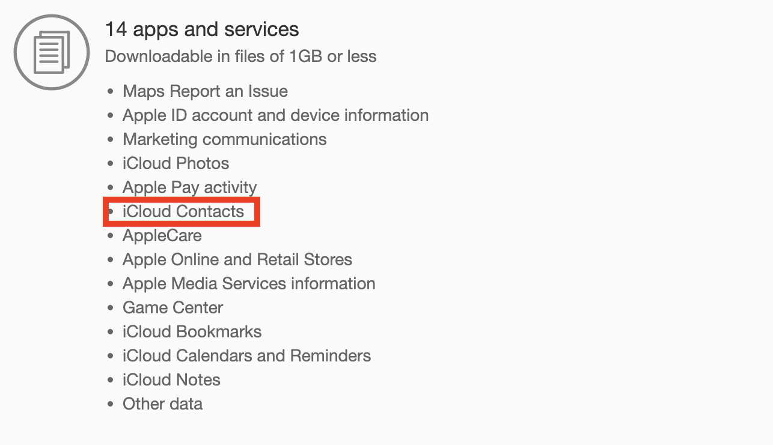Click the documents icon in the circle
Screen dimensions: 773x445
(x=52, y=52)
